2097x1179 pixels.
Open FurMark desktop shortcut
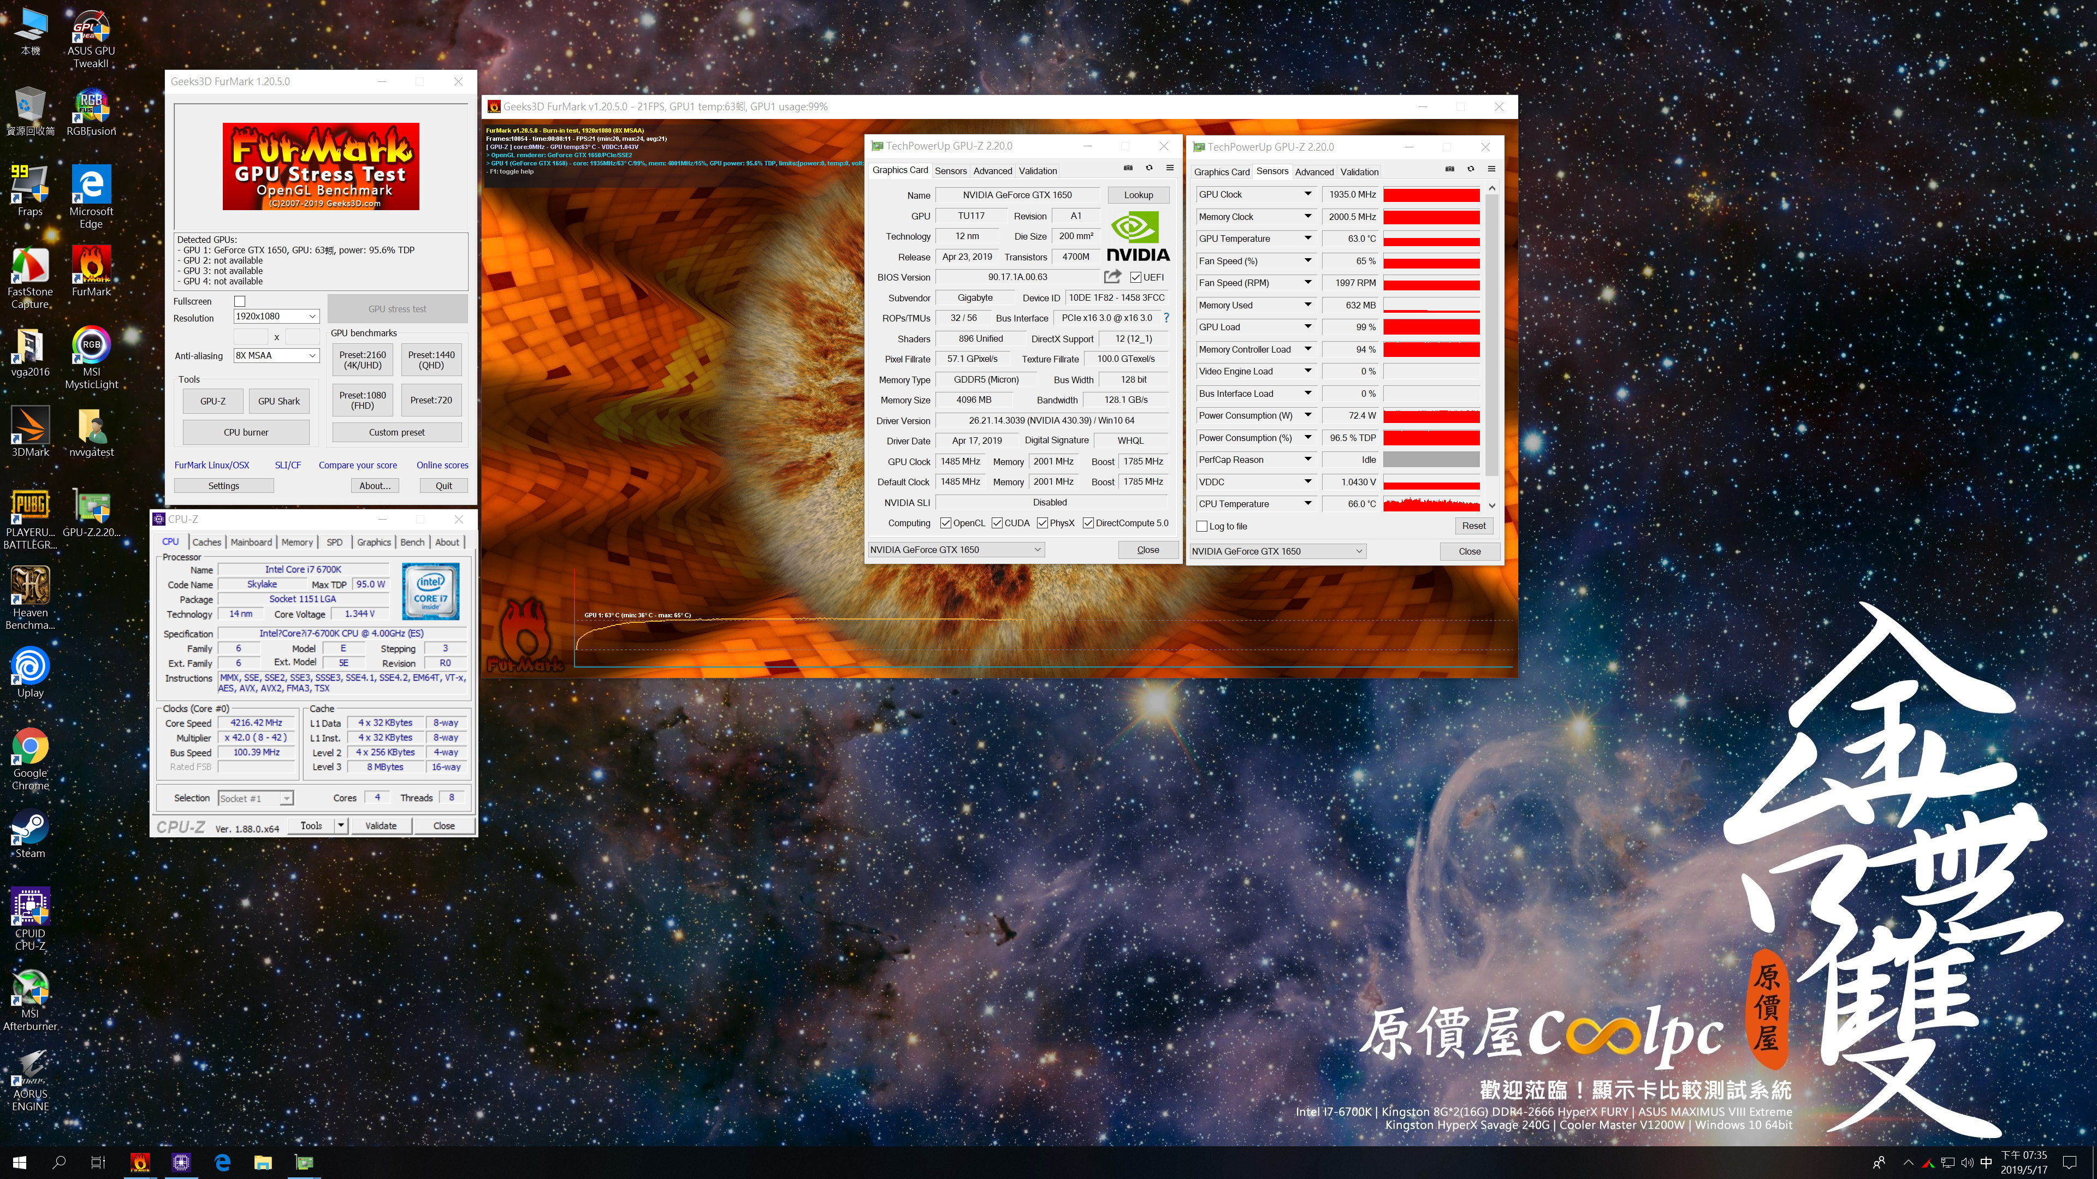91,272
